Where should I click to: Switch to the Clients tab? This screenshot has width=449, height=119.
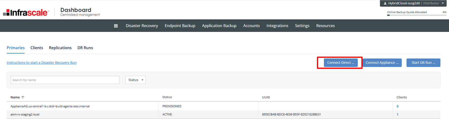tap(37, 48)
